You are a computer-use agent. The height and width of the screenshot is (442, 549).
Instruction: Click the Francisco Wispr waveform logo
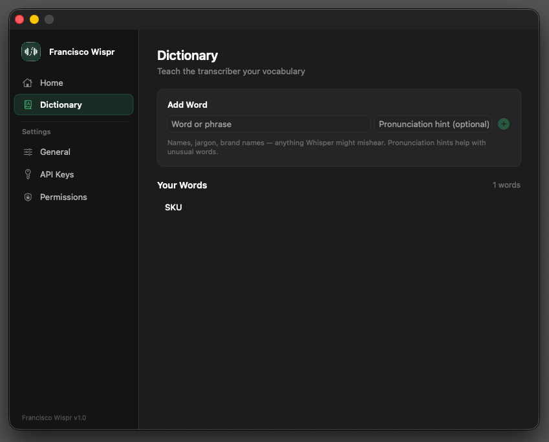point(30,52)
